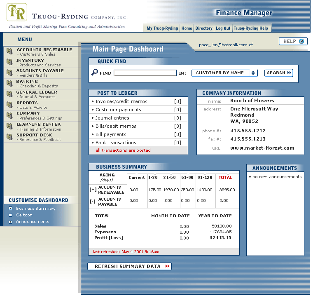Open Invoices/credit memos ledger link
Image resolution: width=313 pixels, height=305 pixels.
tap(121, 101)
